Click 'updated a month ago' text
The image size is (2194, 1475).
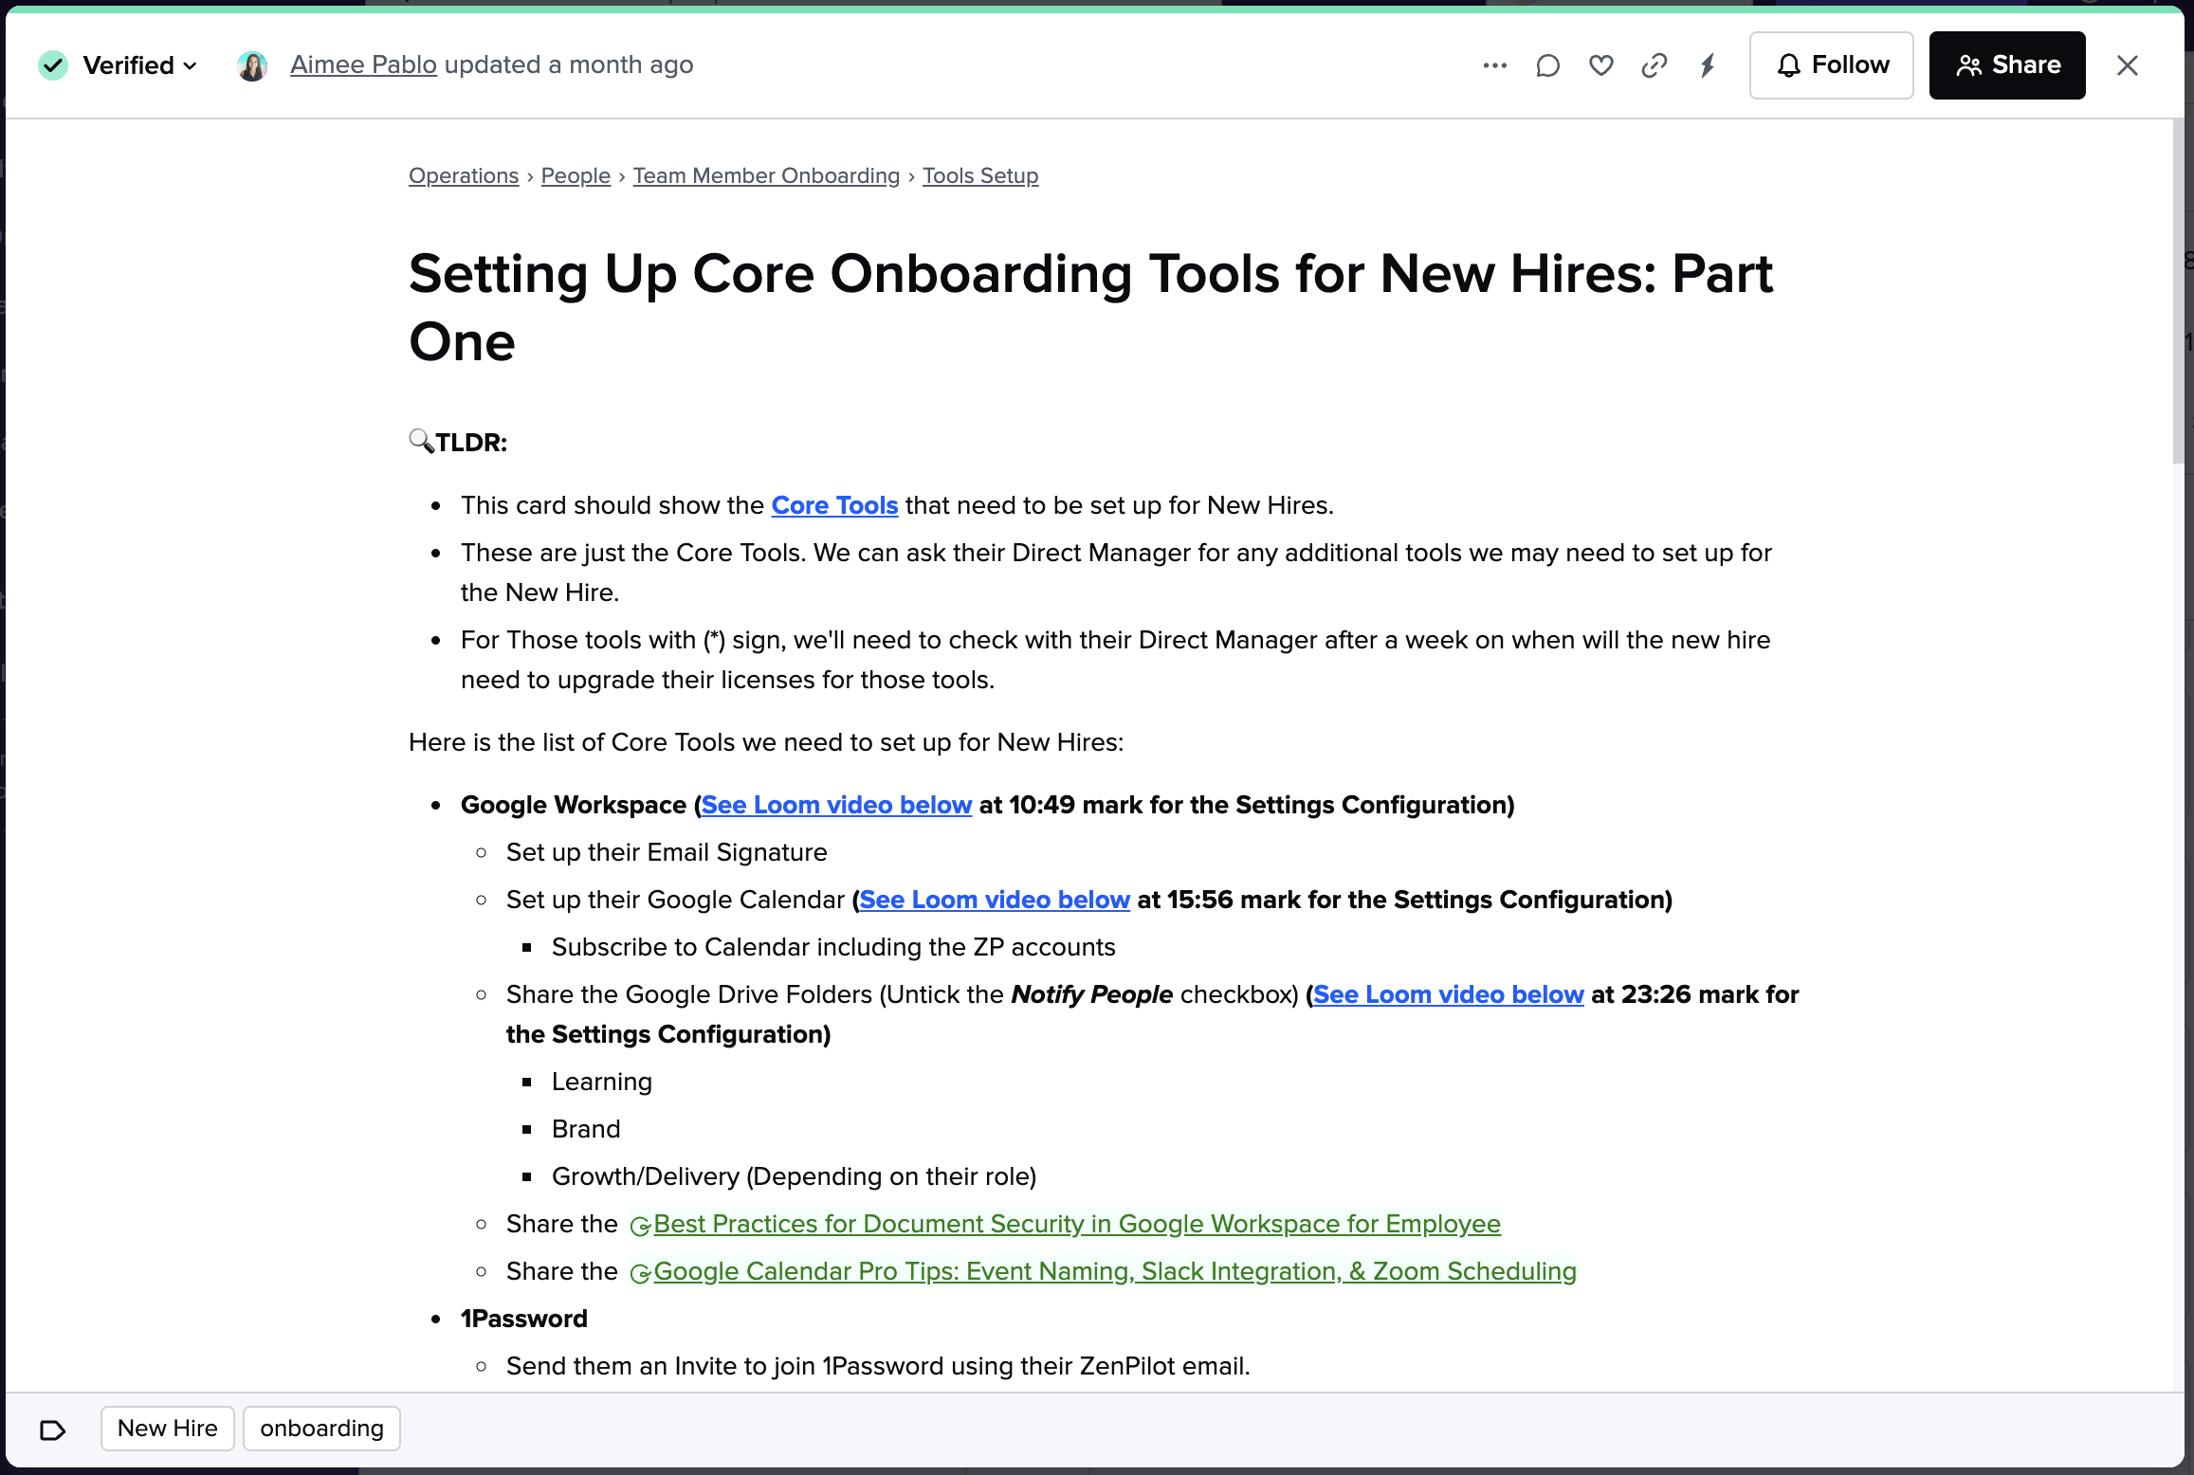[x=569, y=64]
